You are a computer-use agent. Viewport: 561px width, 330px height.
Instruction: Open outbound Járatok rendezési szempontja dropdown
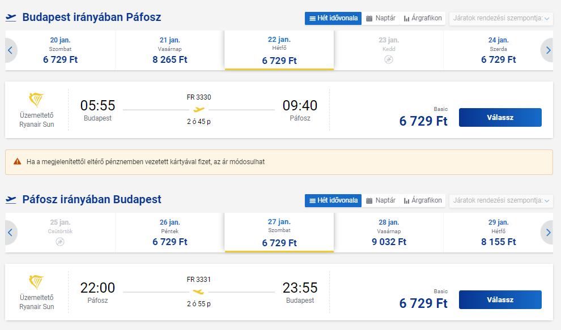[x=501, y=18]
